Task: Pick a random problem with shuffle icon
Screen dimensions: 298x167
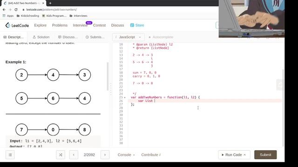Action: pyautogui.click(x=61, y=155)
